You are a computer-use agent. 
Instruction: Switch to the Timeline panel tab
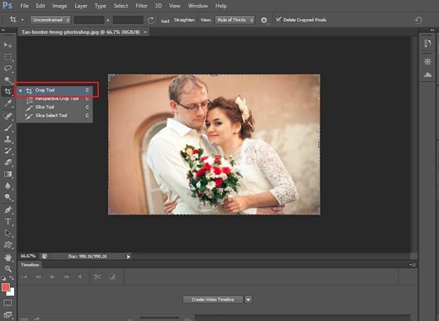click(30, 265)
